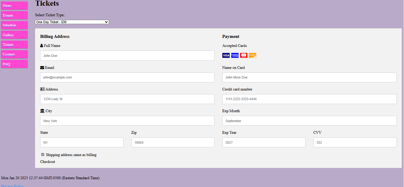Click the Checkout button
This screenshot has height=187, width=404.
click(48, 162)
